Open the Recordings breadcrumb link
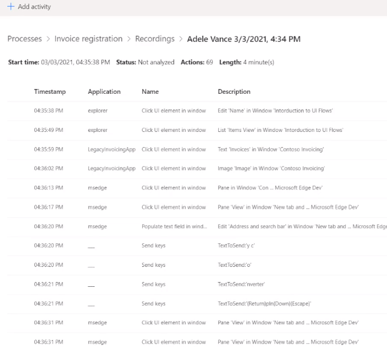The height and width of the screenshot is (351, 387). [x=155, y=39]
